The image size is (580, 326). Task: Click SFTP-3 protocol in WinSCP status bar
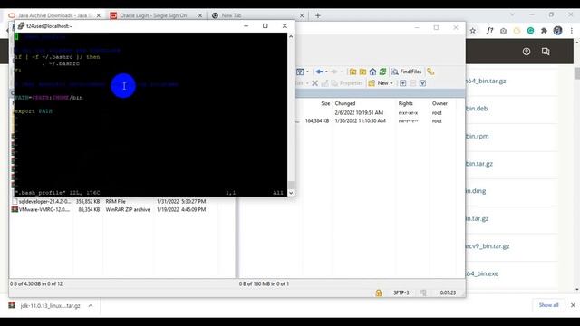pos(401,292)
